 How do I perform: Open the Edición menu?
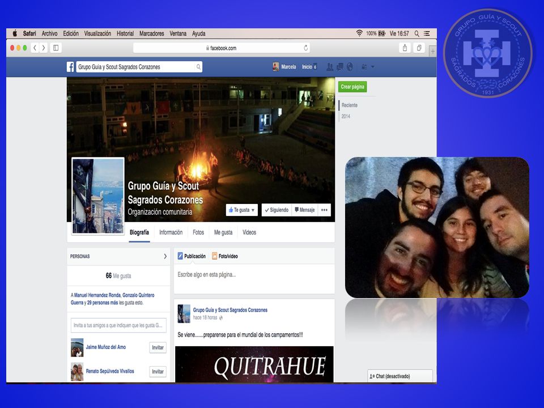(x=71, y=33)
